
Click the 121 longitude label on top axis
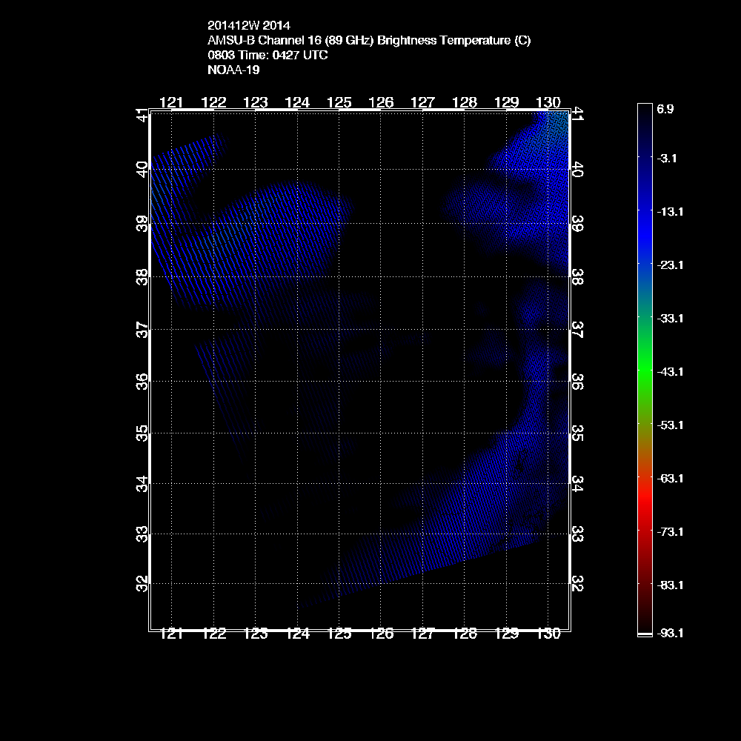coord(171,103)
